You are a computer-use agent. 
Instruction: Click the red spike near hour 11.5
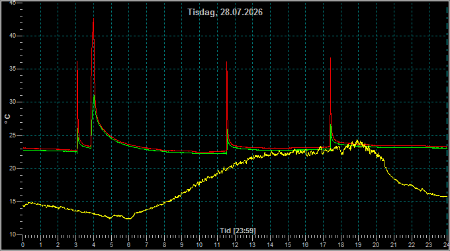click(227, 62)
